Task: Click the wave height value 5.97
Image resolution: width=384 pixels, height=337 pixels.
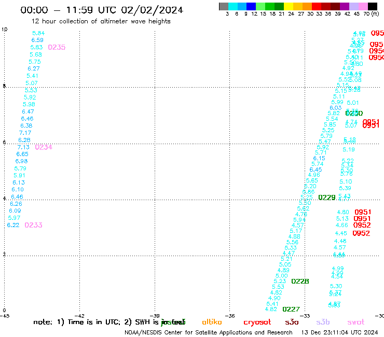Action: [x=14, y=218]
